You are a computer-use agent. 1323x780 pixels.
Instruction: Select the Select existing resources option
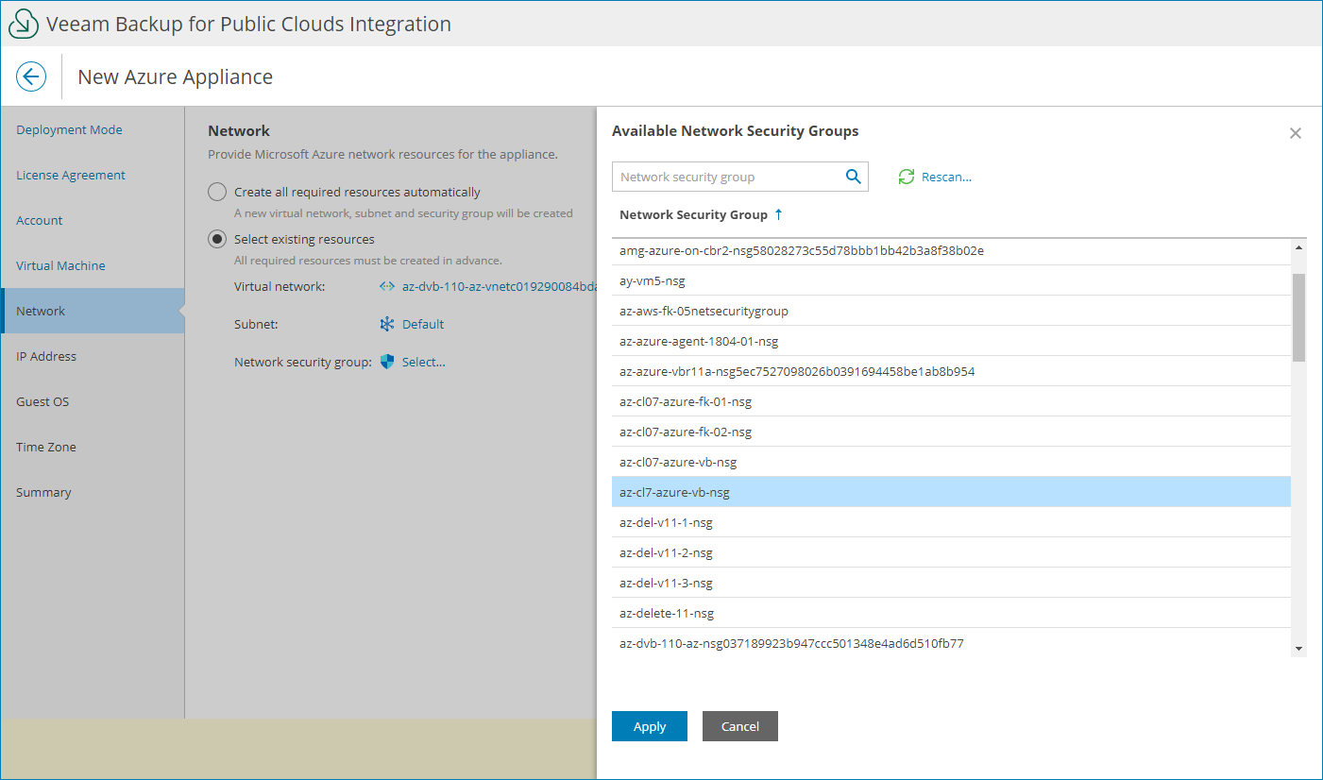(x=217, y=239)
